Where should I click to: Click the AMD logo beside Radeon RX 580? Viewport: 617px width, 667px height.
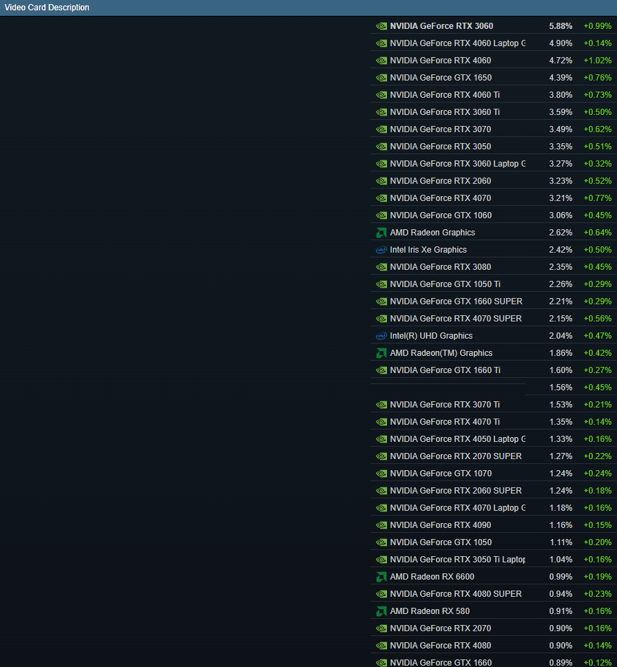(x=381, y=611)
